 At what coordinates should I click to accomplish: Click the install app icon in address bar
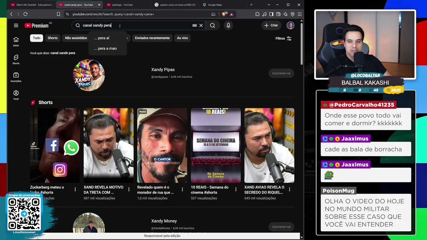pos(213,14)
